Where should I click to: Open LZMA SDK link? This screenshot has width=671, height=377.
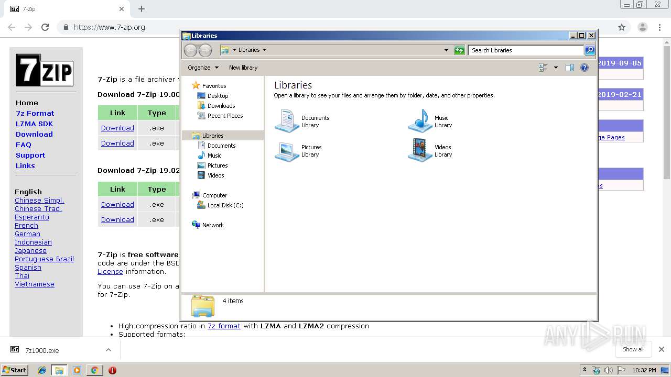click(34, 124)
